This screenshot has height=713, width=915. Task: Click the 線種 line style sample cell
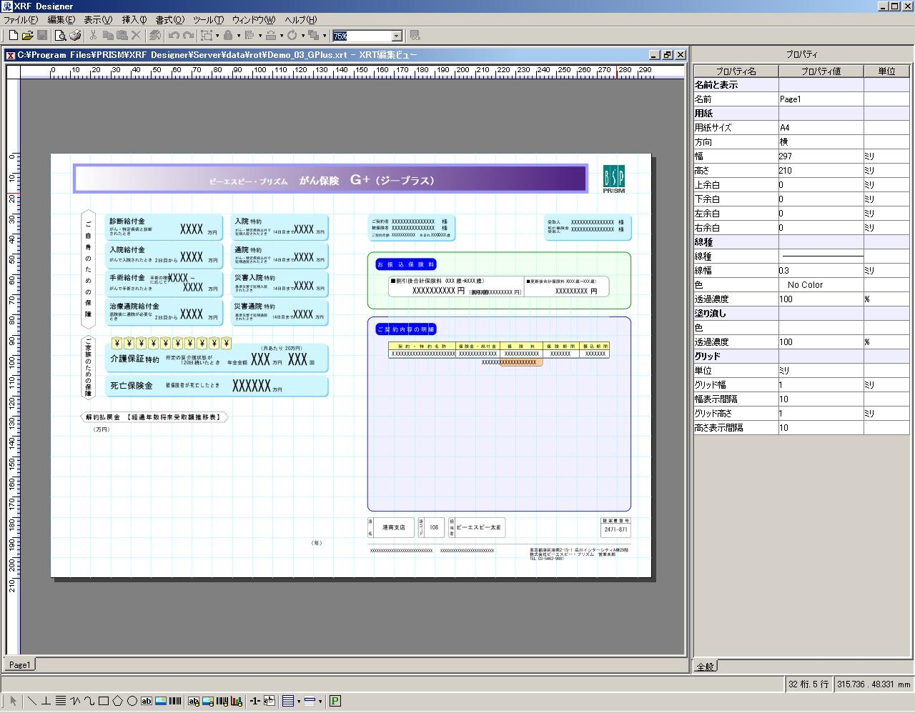(821, 256)
